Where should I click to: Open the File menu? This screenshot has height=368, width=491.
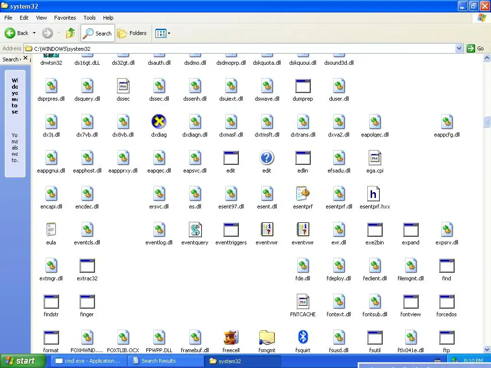[x=8, y=18]
